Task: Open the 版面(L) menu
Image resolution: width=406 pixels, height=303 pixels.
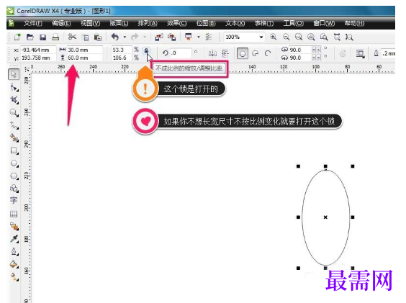Action: (119, 23)
